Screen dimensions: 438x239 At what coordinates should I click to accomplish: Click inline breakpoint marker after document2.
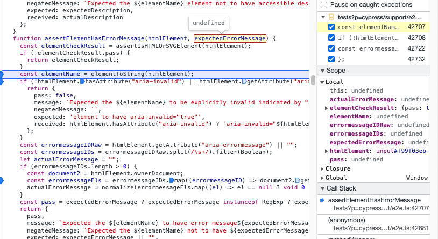298,180
